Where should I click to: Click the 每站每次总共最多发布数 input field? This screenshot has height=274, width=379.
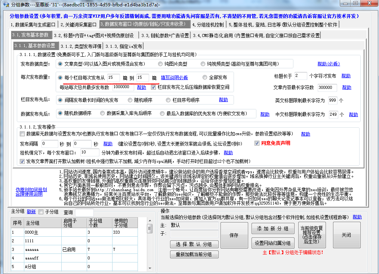click(123, 87)
